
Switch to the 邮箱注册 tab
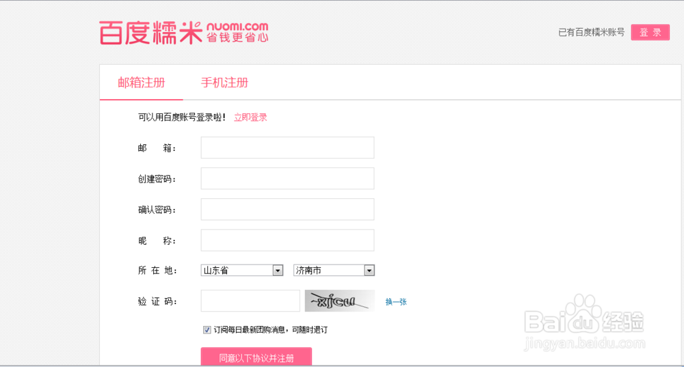[x=142, y=83]
